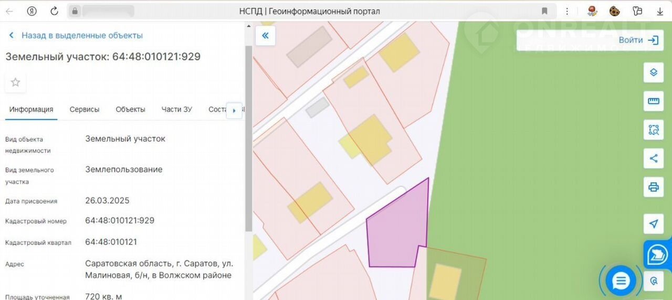Open the map layers tool
Viewport: 672px width, 300px height.
coord(653,72)
